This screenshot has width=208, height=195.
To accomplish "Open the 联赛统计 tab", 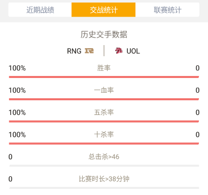I will [167, 10].
